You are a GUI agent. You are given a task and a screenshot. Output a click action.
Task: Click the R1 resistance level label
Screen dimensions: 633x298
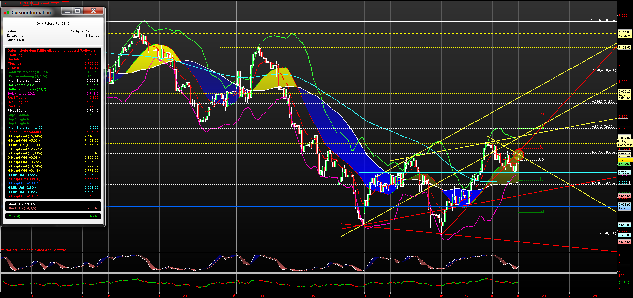pos(542,147)
